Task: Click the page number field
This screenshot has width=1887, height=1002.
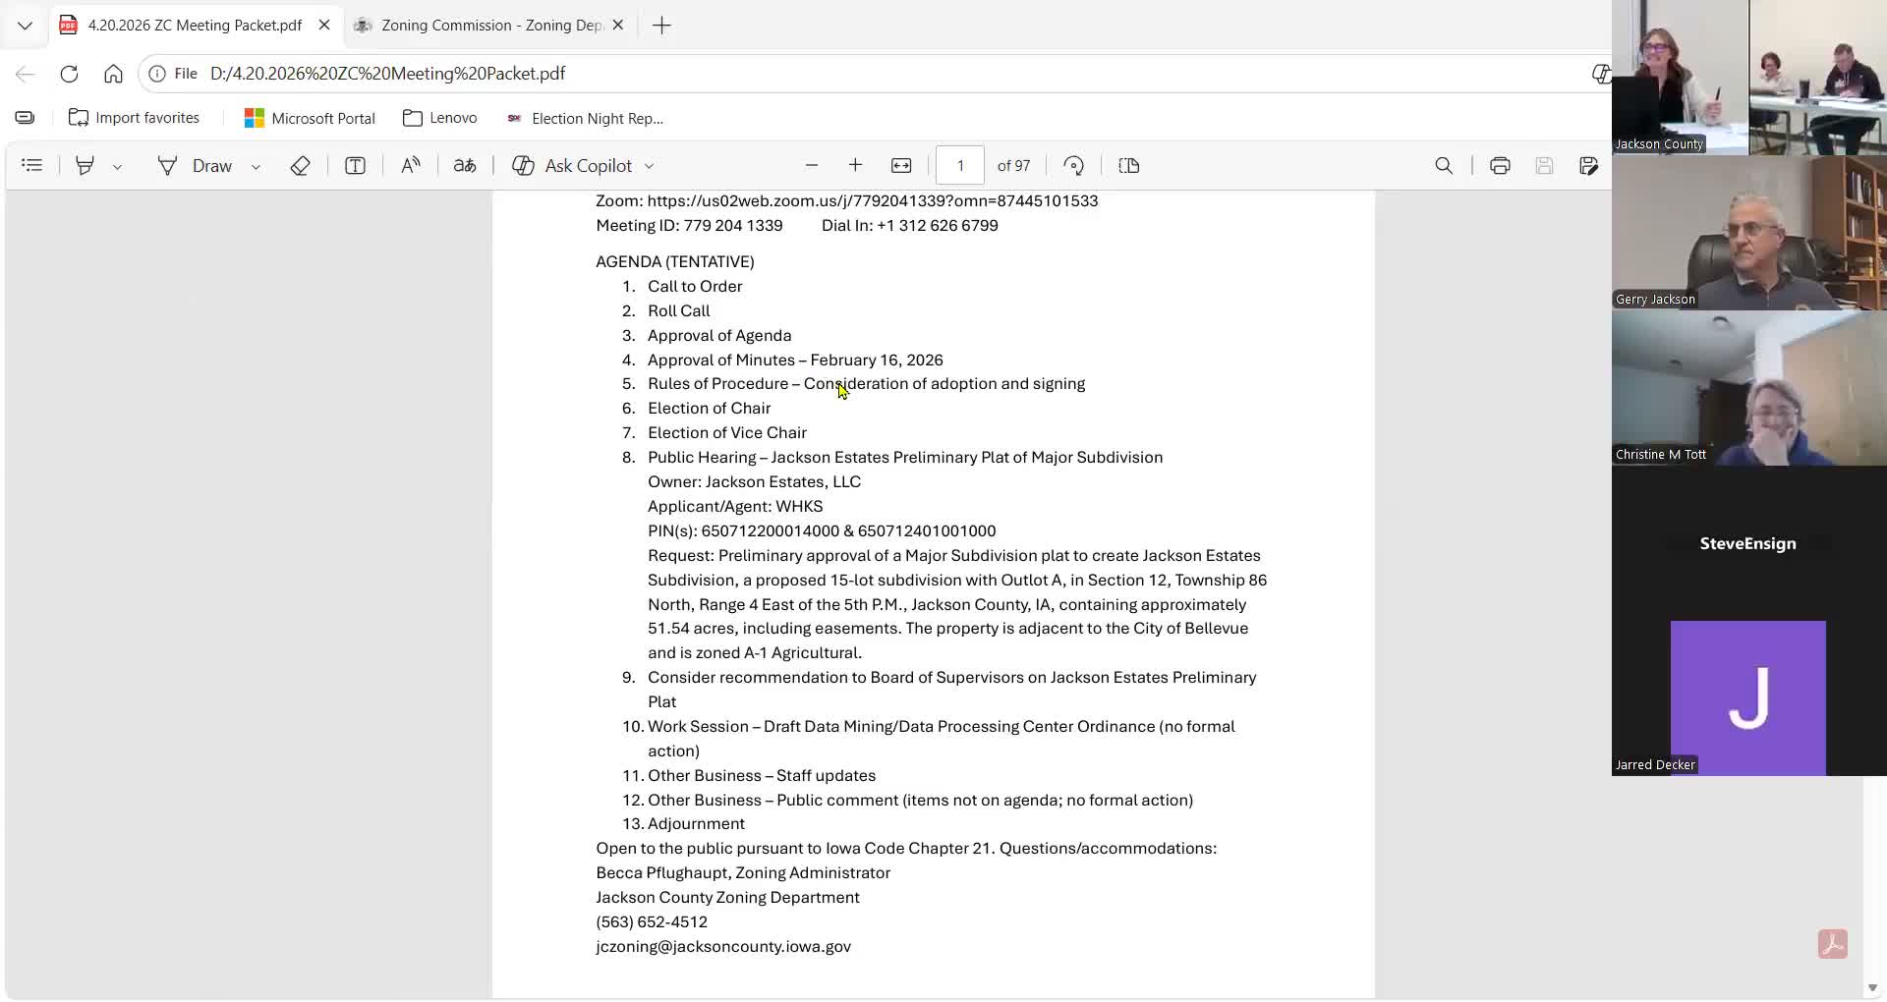Action: click(x=960, y=166)
